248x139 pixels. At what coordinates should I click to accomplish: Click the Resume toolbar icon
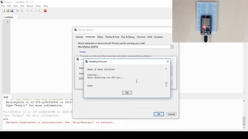point(40,11)
